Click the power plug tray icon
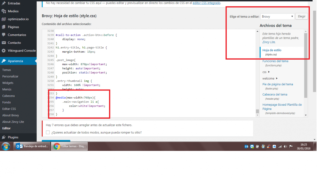The height and width of the screenshot is (178, 317). pyautogui.click(x=257, y=147)
